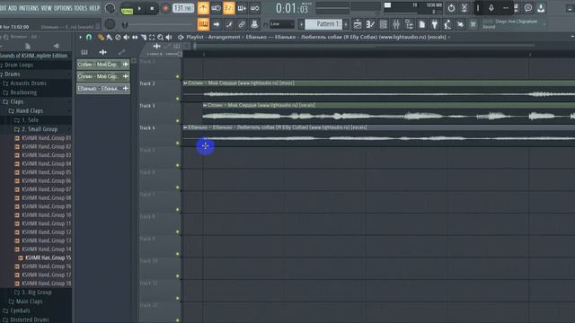Toggle the countdown before recording button
The width and height of the screenshot is (575, 323).
coord(228,8)
